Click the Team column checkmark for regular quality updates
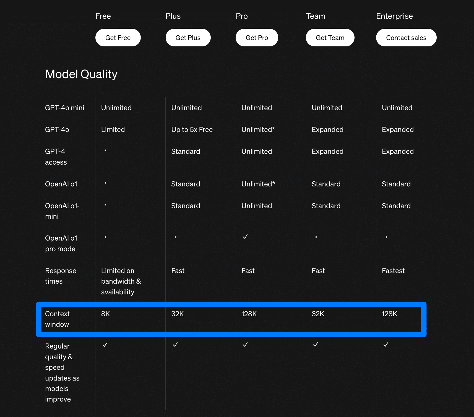This screenshot has height=417, width=474. point(316,345)
